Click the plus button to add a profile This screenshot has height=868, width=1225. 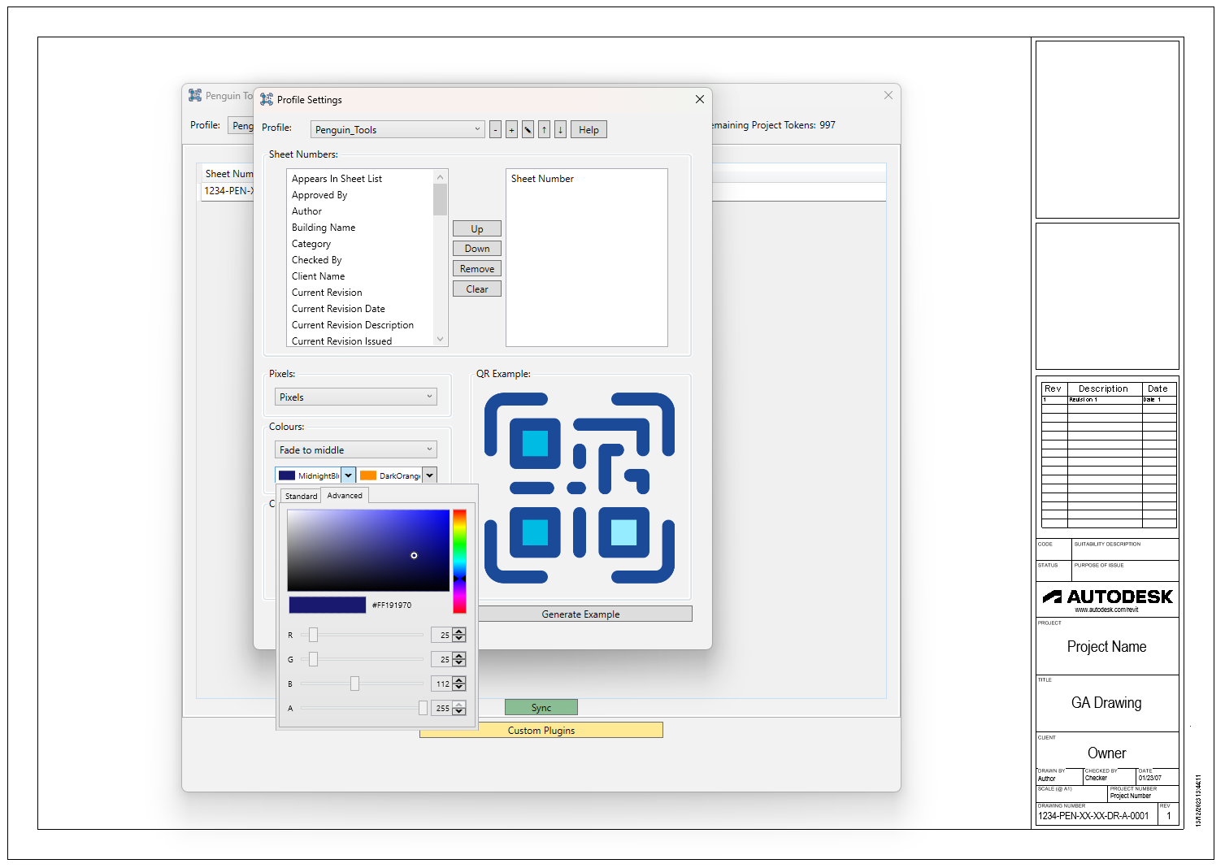511,130
